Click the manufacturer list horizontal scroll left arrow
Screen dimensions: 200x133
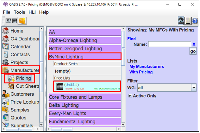(x=49, y=129)
